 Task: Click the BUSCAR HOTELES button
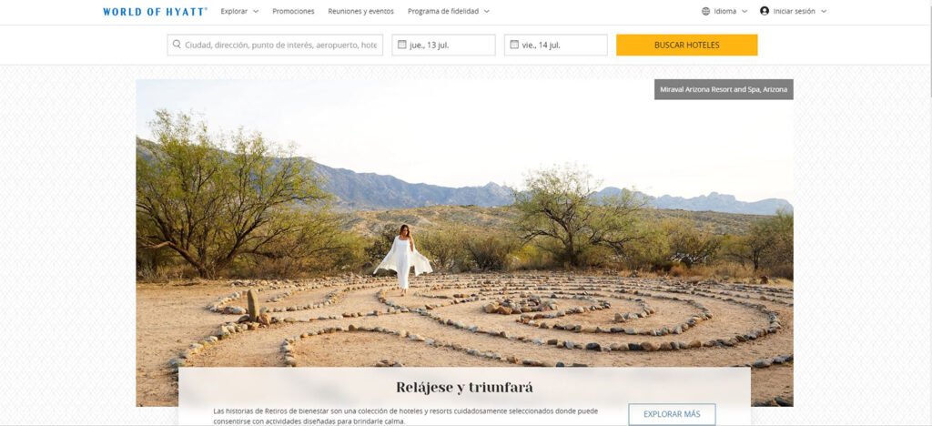coord(686,46)
